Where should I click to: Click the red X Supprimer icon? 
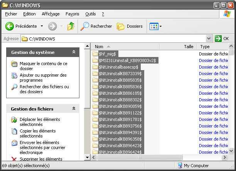14,159
